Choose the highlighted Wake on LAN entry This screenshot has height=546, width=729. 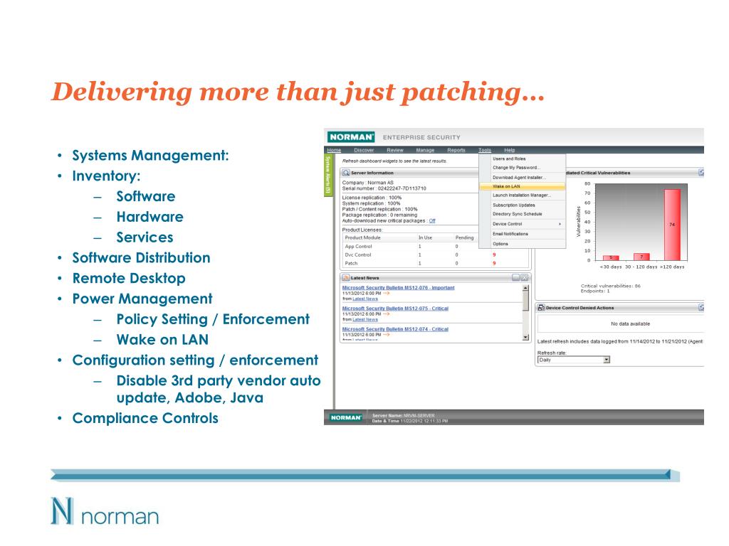[x=522, y=186]
